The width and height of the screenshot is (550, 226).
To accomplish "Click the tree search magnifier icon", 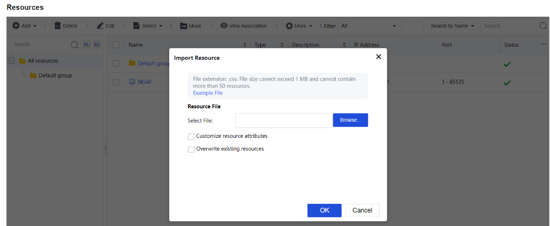I will 74,45.
